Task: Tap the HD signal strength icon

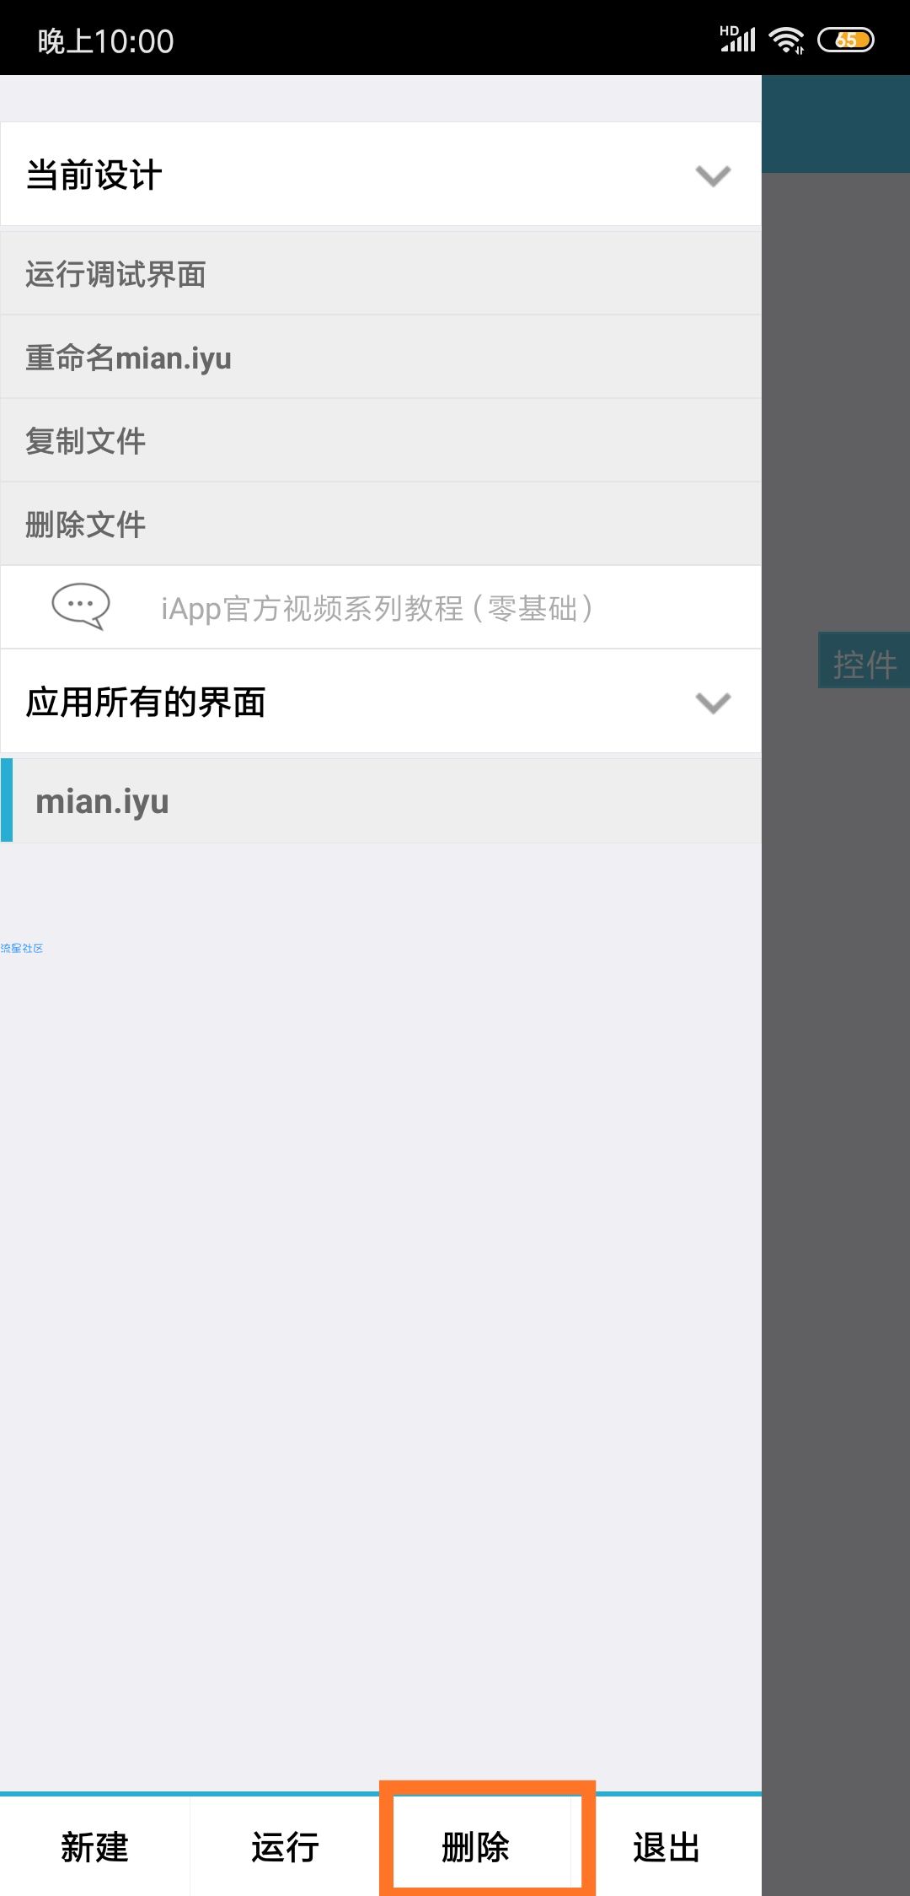Action: click(738, 39)
